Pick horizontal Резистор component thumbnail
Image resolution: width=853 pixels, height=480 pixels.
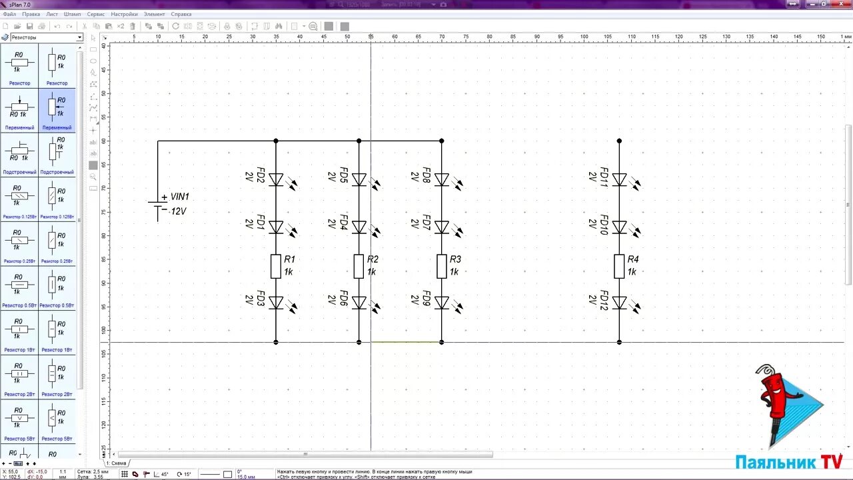(x=19, y=65)
